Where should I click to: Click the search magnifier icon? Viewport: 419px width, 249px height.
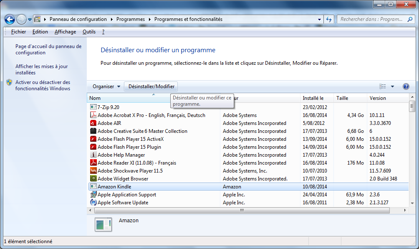click(410, 19)
